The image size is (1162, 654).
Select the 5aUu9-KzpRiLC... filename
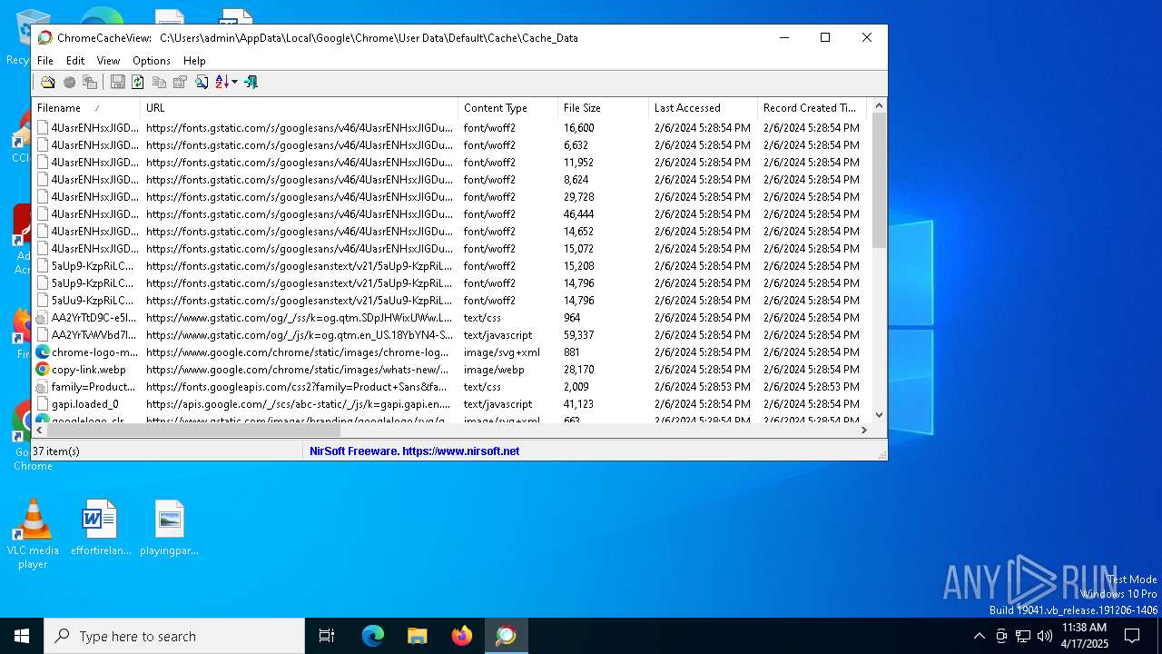click(93, 301)
